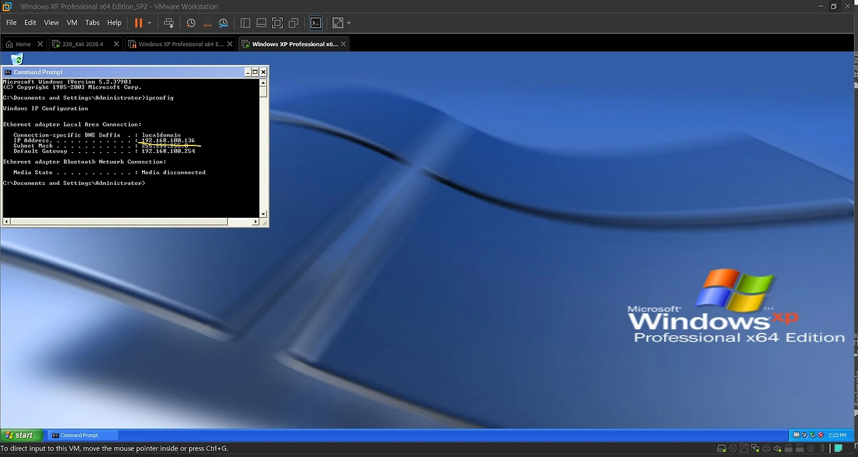858x457 pixels.
Task: Enter full screen mode icon
Action: (x=278, y=23)
